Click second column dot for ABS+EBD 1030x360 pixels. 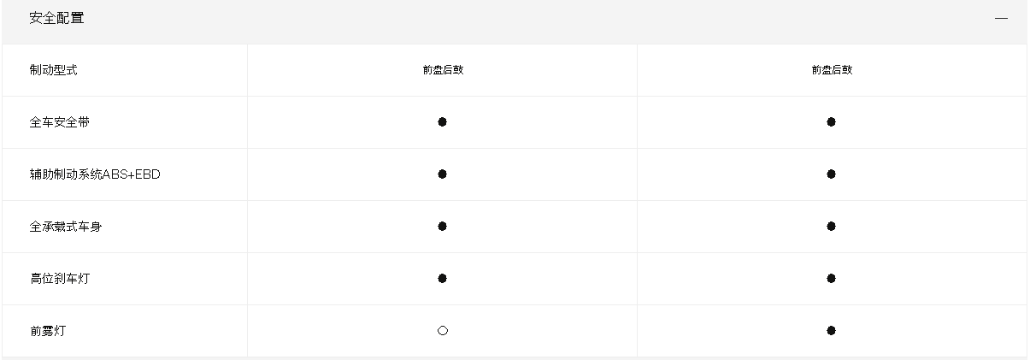coord(831,174)
